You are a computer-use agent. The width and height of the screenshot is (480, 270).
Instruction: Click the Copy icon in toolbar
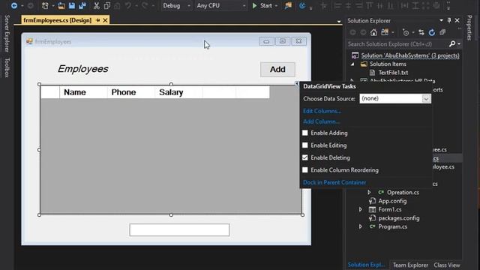pyautogui.click(x=106, y=5)
